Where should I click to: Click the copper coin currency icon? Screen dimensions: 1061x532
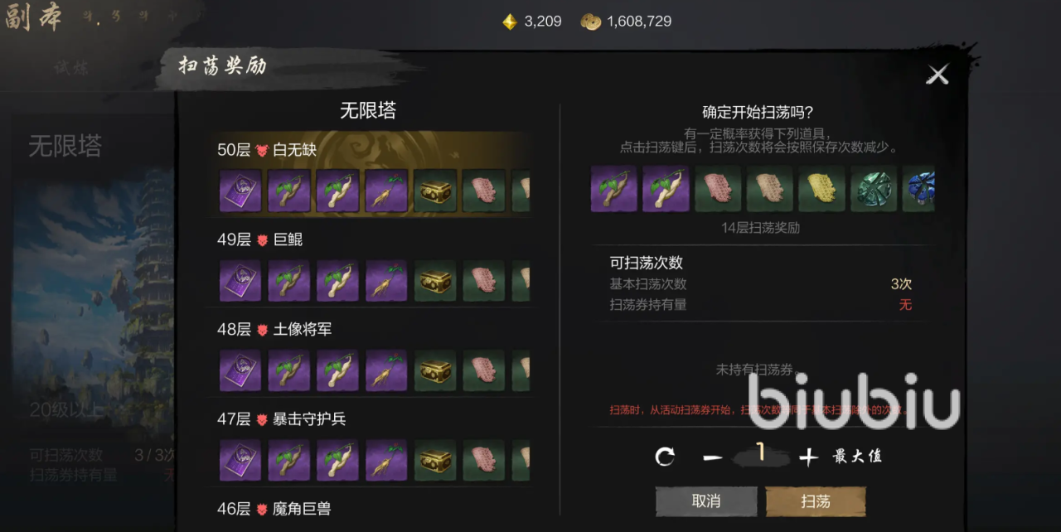coord(590,22)
